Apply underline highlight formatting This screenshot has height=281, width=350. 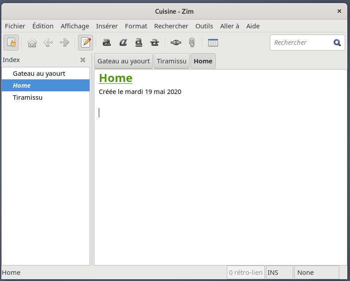[x=139, y=43]
